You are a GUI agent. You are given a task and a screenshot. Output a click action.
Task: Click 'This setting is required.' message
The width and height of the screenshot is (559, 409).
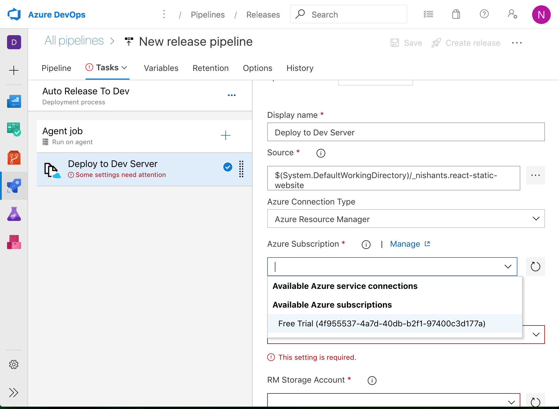click(x=317, y=357)
